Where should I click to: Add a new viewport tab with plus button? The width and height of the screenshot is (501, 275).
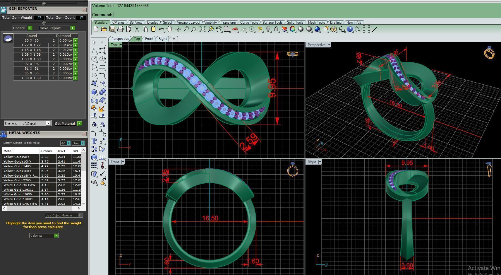(174, 39)
